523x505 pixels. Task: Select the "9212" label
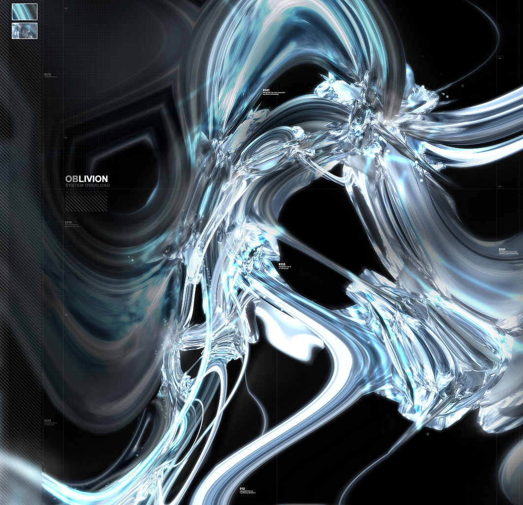[x=47, y=74]
